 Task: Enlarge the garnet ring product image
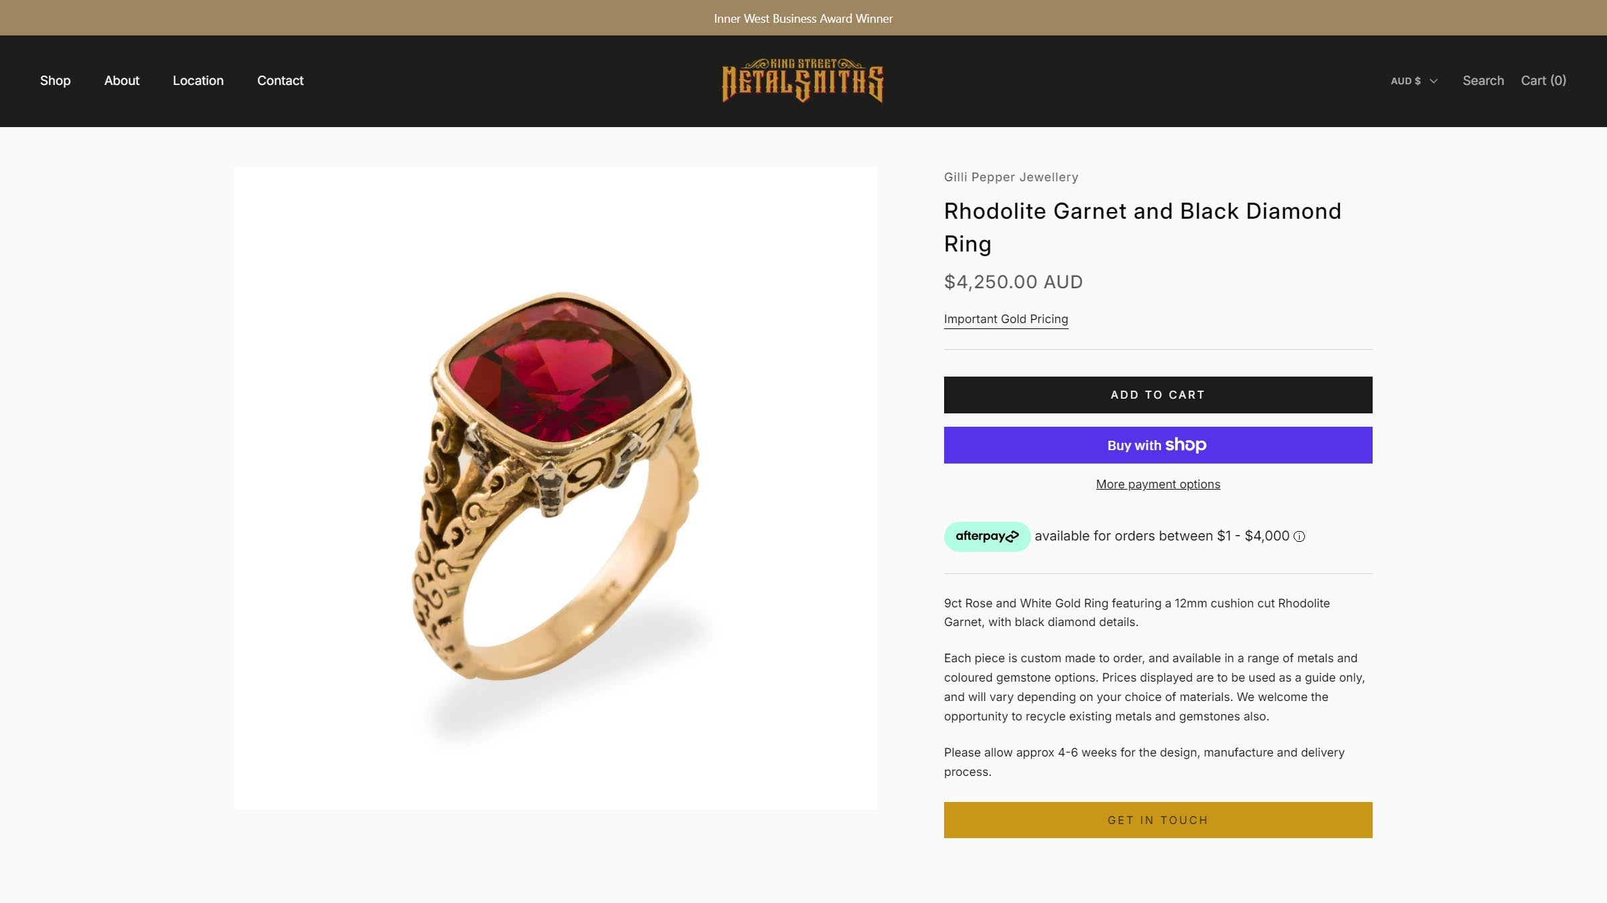click(555, 488)
